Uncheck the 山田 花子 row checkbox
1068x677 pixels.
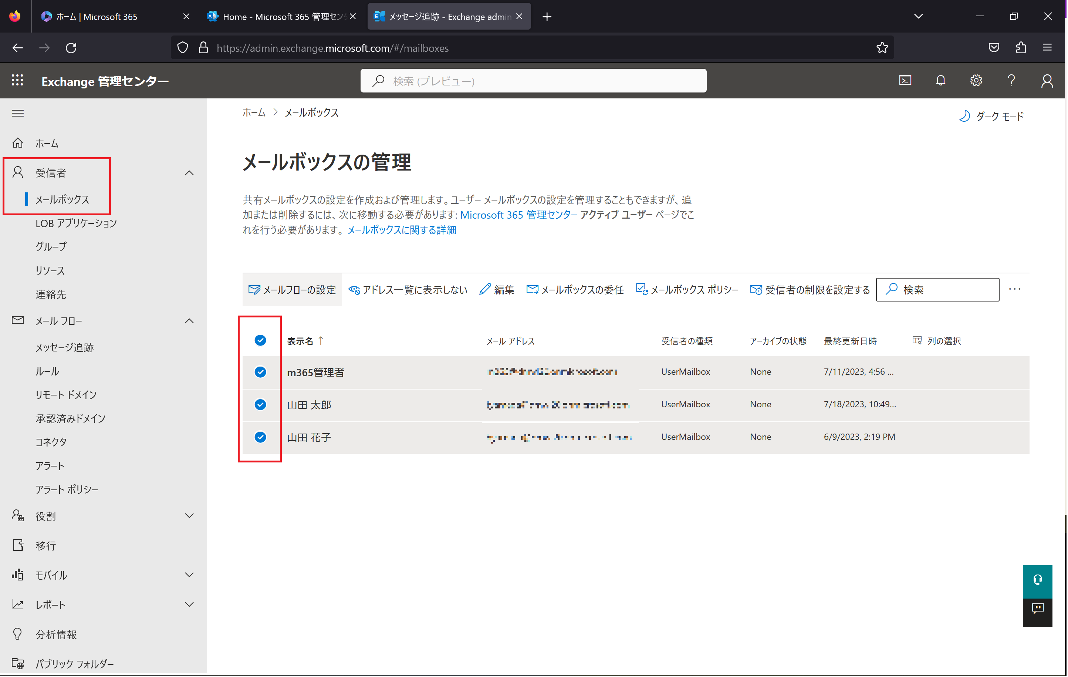[x=260, y=437]
